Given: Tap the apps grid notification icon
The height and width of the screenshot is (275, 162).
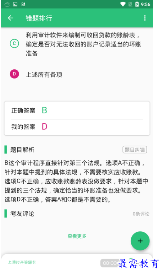Looking at the screenshot, I should (x=23, y=4).
